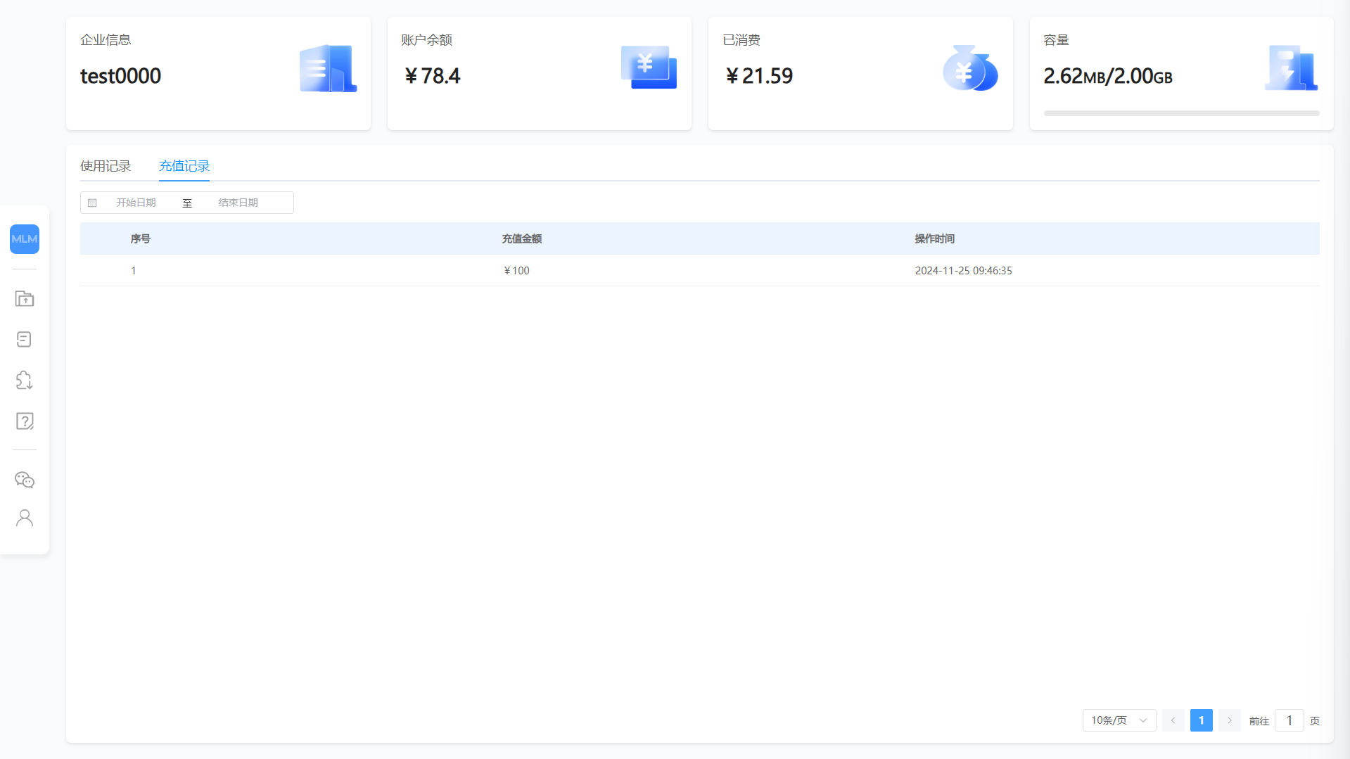Click the 容量 card label
Image resolution: width=1350 pixels, height=759 pixels.
click(x=1057, y=40)
